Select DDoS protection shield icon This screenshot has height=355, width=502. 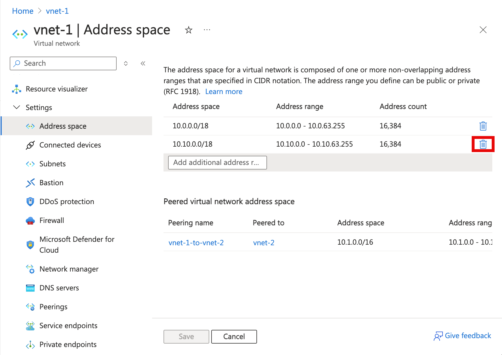coord(30,202)
